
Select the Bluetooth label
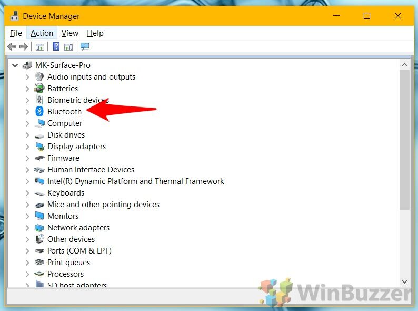pyautogui.click(x=65, y=112)
